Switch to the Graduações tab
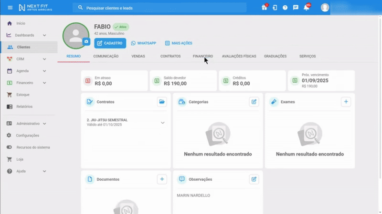The height and width of the screenshot is (214, 382). click(x=275, y=56)
